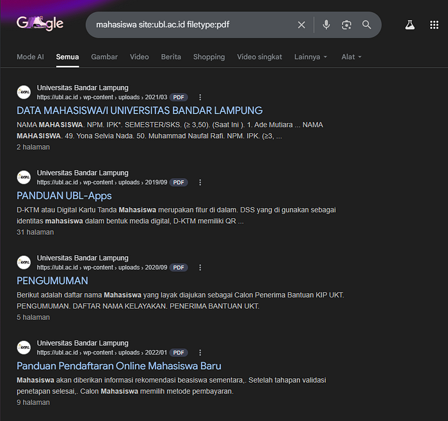The width and height of the screenshot is (448, 421).
Task: Click the Google doodle logo
Action: 40,24
